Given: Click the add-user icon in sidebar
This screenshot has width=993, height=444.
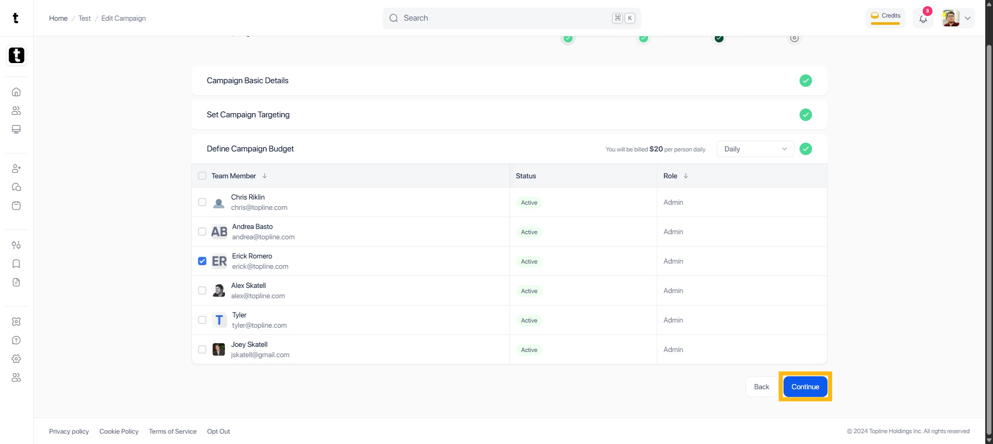Looking at the screenshot, I should pos(17,169).
